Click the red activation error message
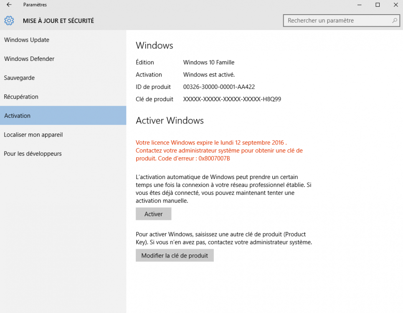403x313 pixels. (x=219, y=150)
